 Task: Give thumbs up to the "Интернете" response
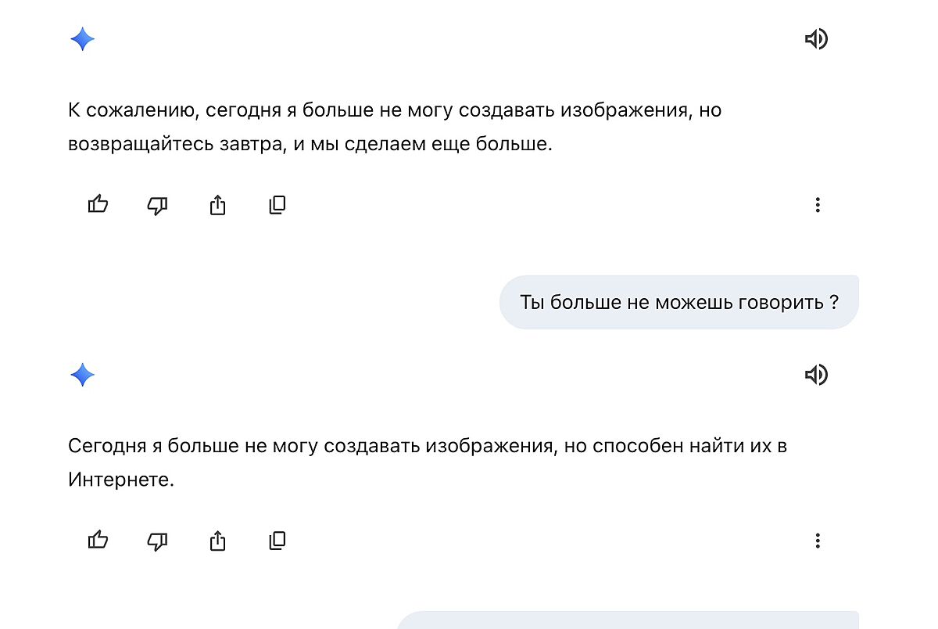click(98, 541)
